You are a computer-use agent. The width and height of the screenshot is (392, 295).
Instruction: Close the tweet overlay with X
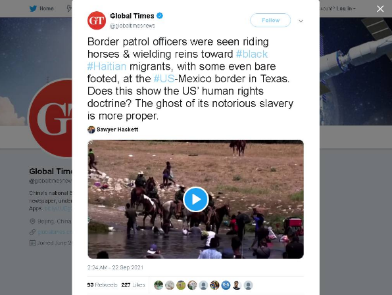coord(380,9)
